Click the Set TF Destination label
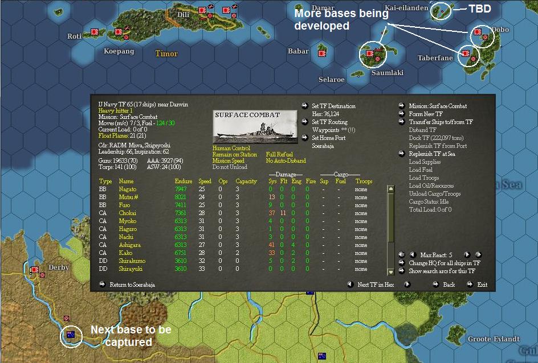 point(333,106)
